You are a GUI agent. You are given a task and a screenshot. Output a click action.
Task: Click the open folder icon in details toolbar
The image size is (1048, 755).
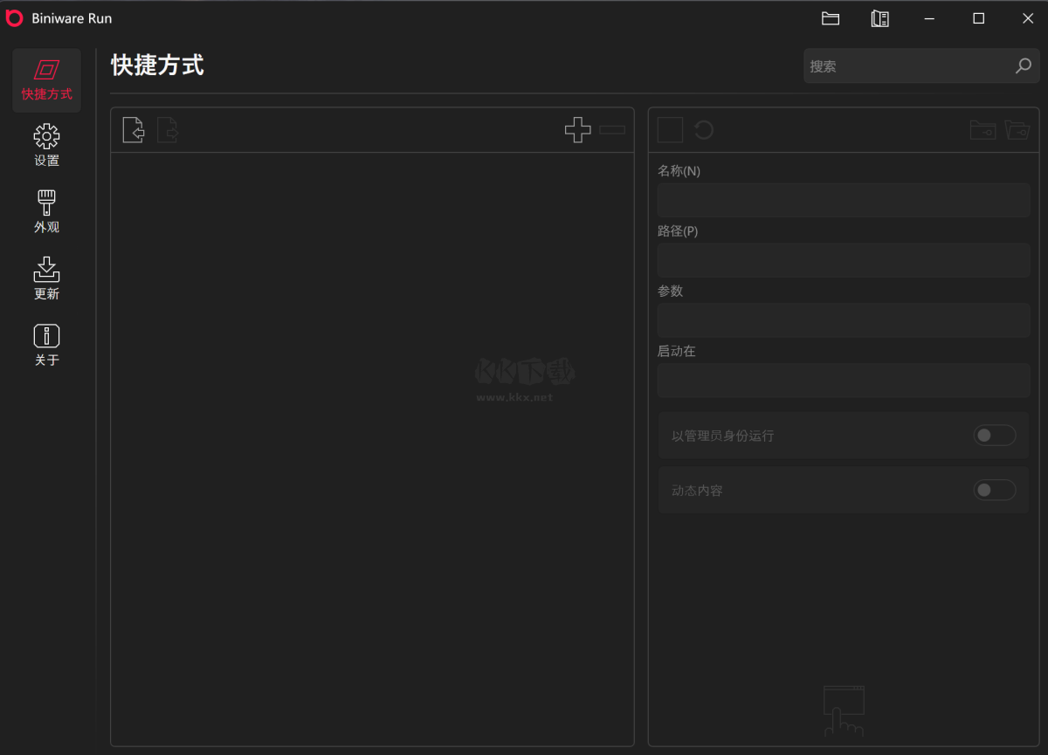(1017, 130)
